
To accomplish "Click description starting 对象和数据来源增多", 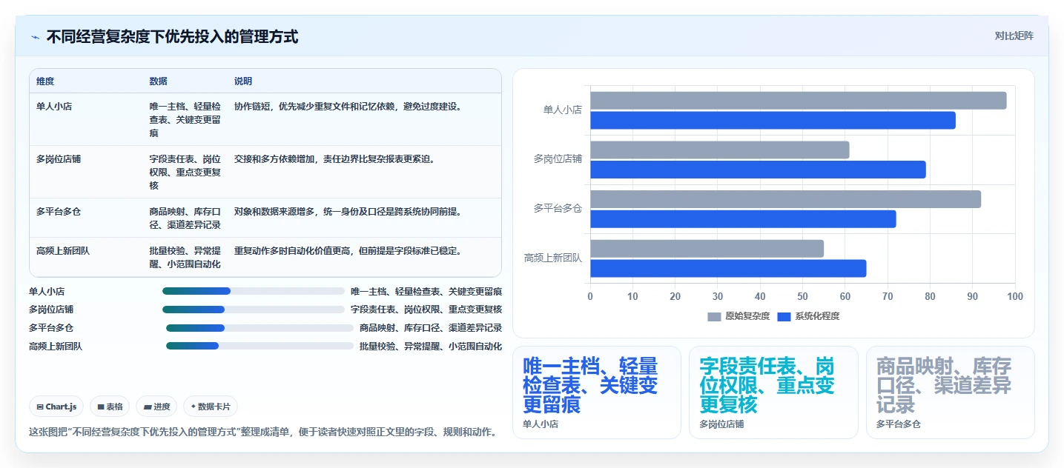I will point(348,212).
